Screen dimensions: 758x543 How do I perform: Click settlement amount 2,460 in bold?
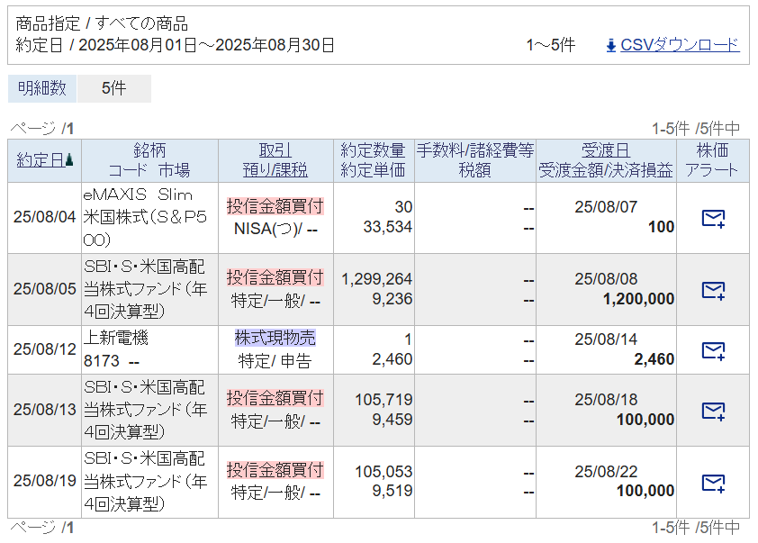click(654, 359)
